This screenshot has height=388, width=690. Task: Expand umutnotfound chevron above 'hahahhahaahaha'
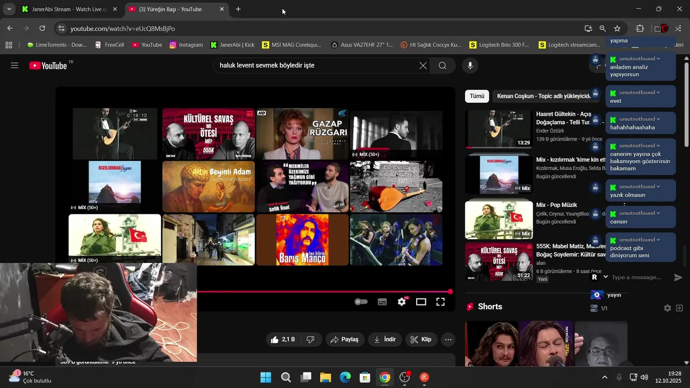click(658, 119)
